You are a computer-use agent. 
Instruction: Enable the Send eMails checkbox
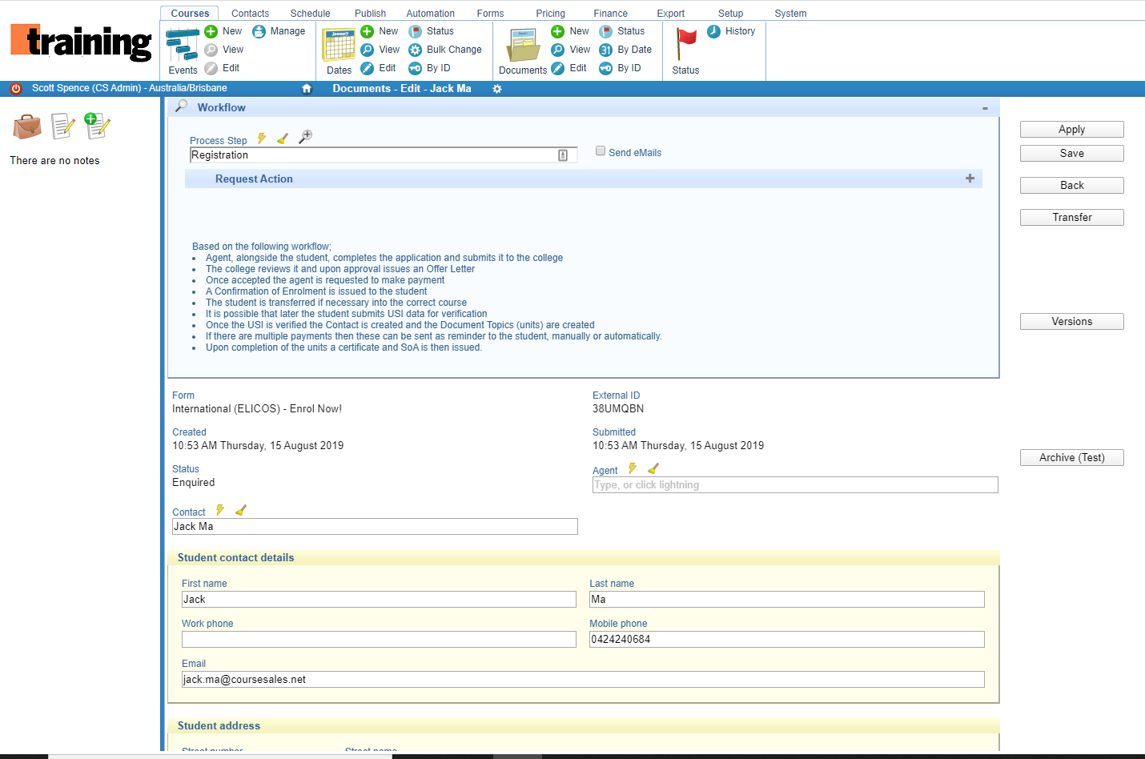click(x=601, y=151)
